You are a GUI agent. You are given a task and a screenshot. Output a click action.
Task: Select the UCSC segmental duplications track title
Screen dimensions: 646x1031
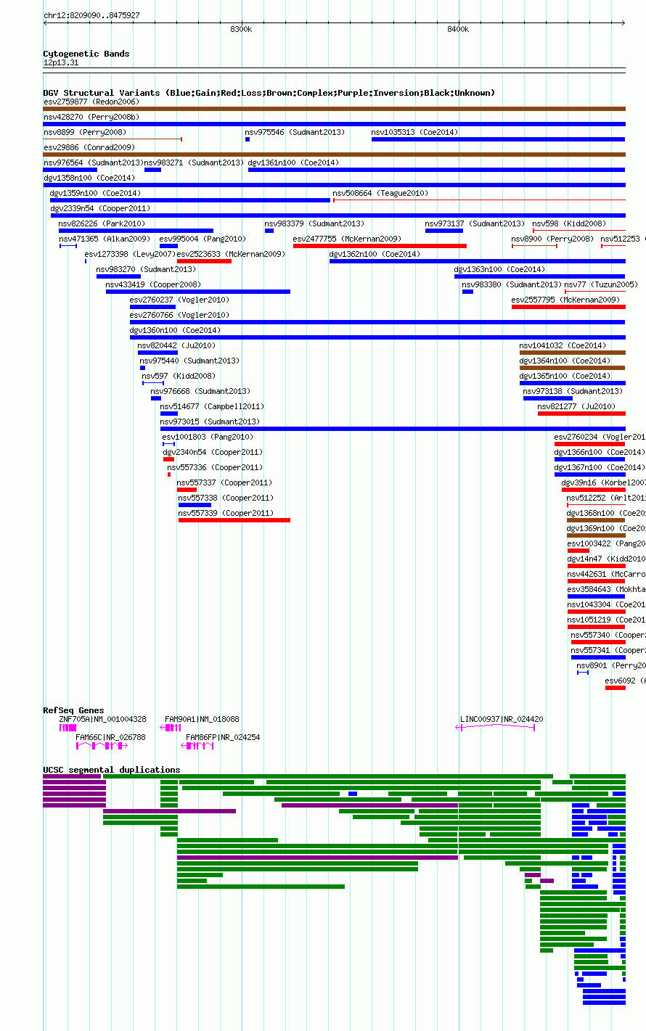coord(112,770)
